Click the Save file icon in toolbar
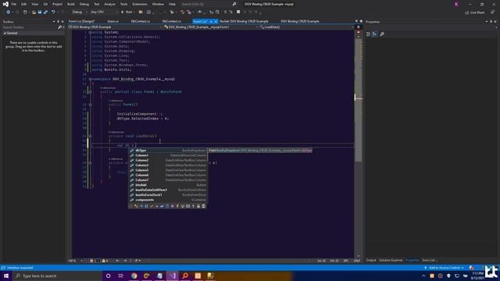Image resolution: width=500 pixels, height=281 pixels. pyautogui.click(x=40, y=12)
